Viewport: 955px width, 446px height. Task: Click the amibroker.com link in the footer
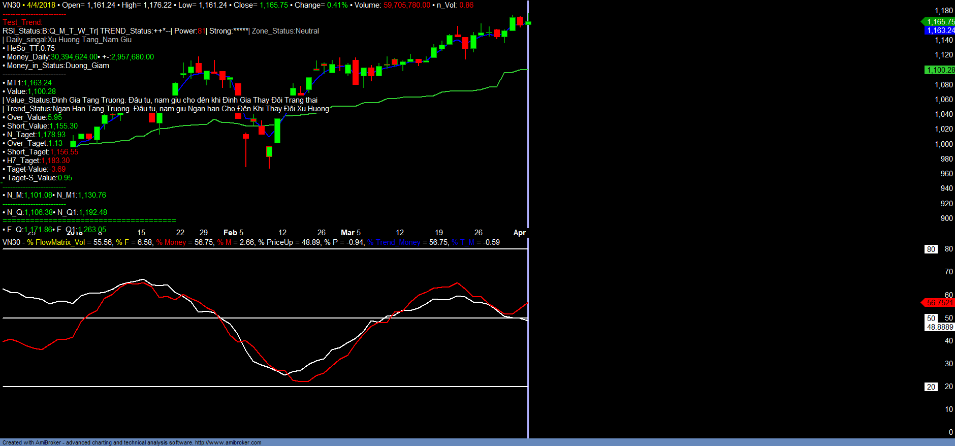[228, 442]
